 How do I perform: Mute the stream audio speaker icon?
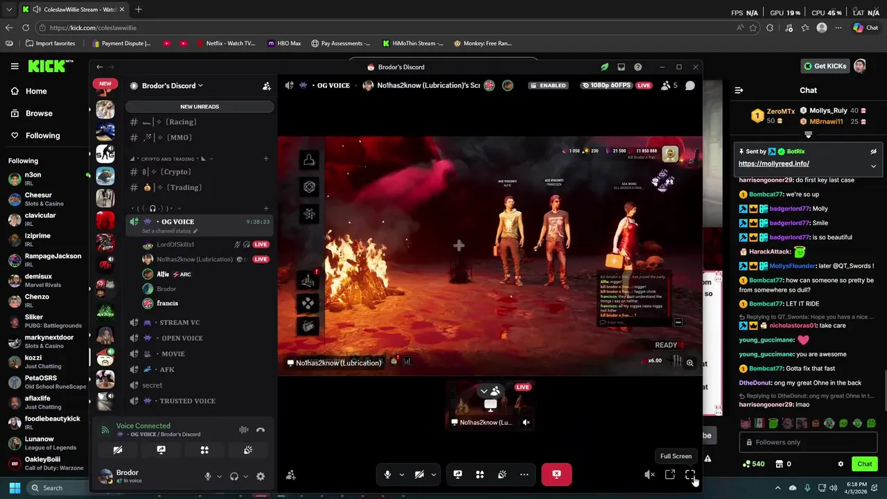click(x=649, y=475)
